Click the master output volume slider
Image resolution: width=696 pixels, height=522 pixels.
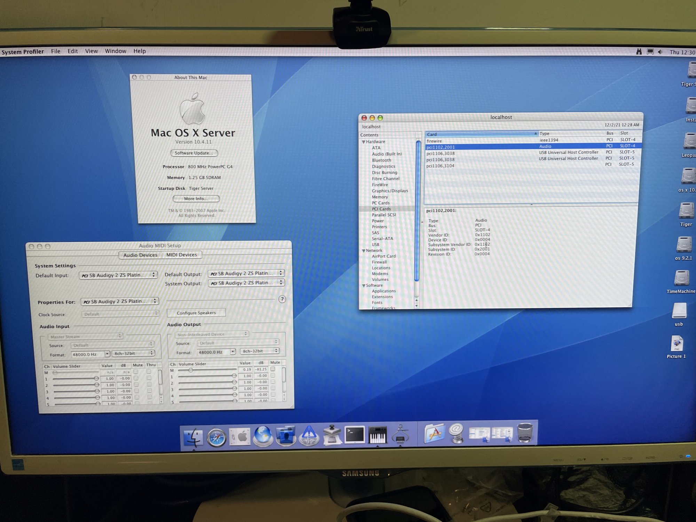(191, 370)
